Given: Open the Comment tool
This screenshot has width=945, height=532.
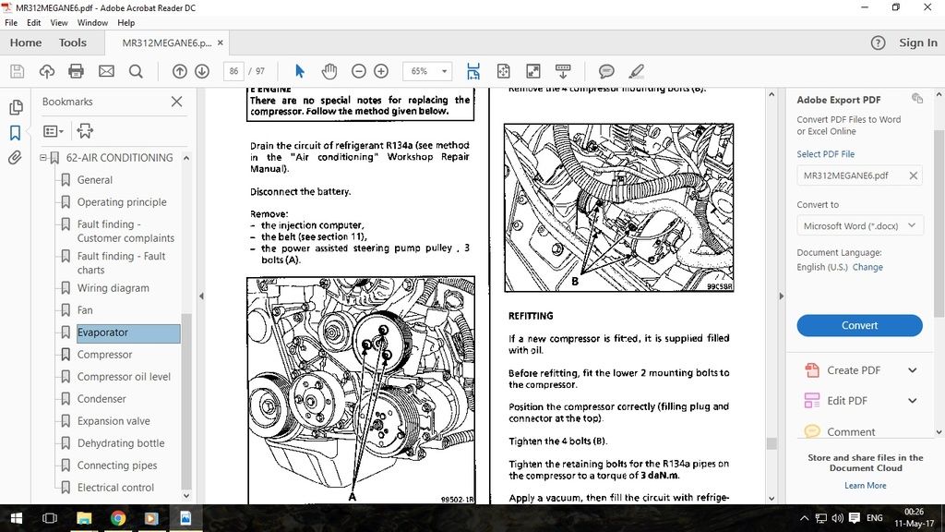Looking at the screenshot, I should coord(850,432).
